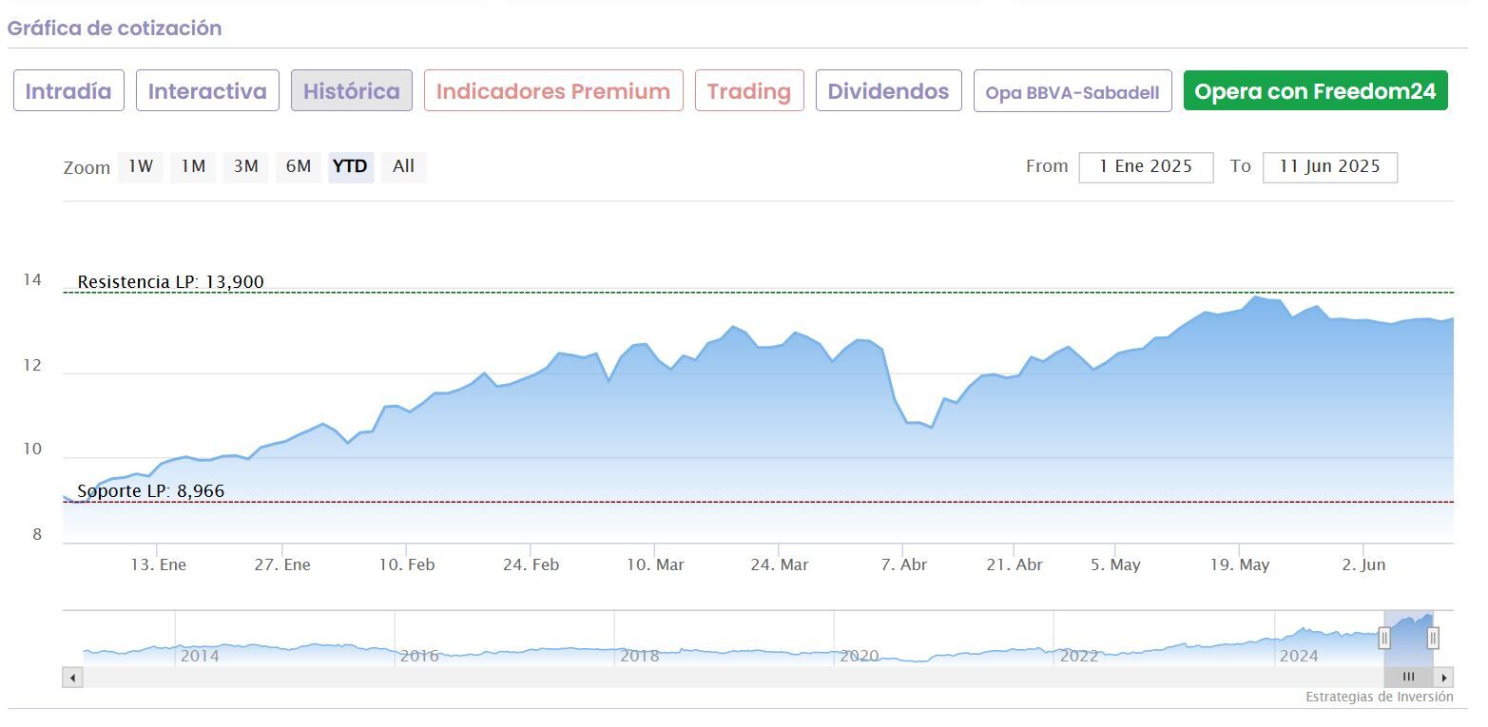Click the Trading button
The height and width of the screenshot is (727, 1488).
point(749,91)
